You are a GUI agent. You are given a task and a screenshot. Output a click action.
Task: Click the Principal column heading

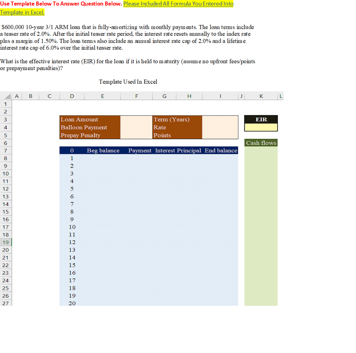[189, 151]
